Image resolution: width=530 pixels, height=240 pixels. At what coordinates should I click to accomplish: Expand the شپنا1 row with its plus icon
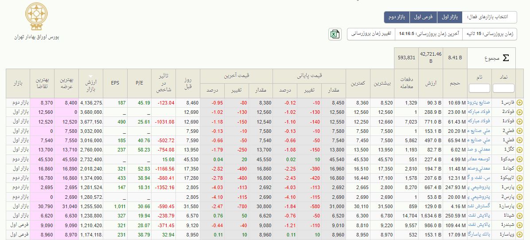coord(519,215)
